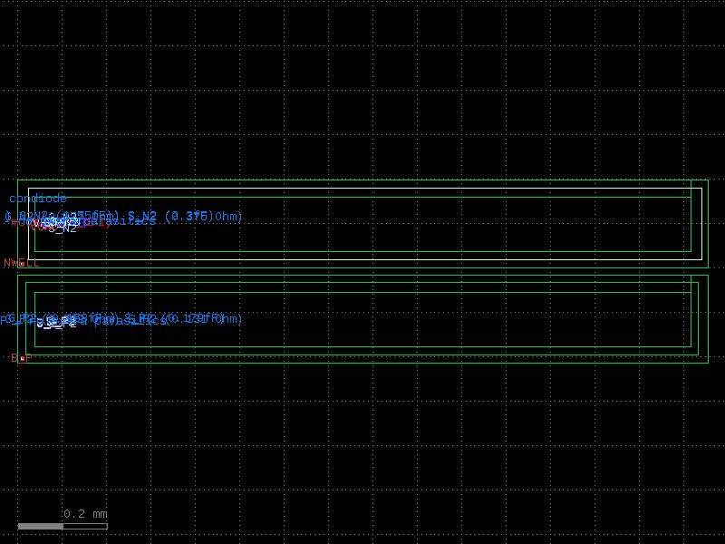725x544 pixels.
Task: Select the red pin marker near BuP
Action: coord(22,356)
